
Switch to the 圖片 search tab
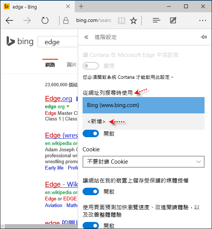click(72, 65)
